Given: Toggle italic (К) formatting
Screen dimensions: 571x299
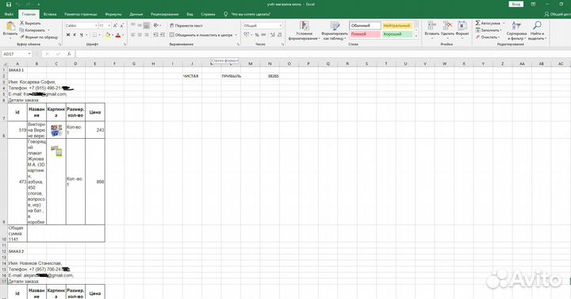Looking at the screenshot, I should click(75, 35).
